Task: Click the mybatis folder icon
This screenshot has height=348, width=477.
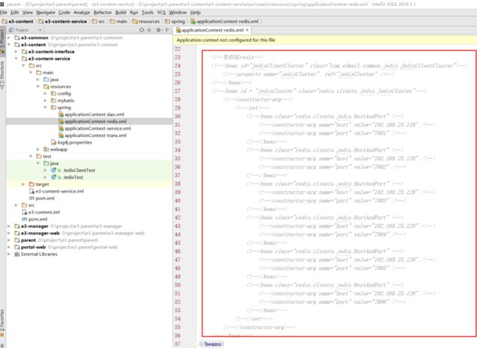Action: click(x=54, y=100)
